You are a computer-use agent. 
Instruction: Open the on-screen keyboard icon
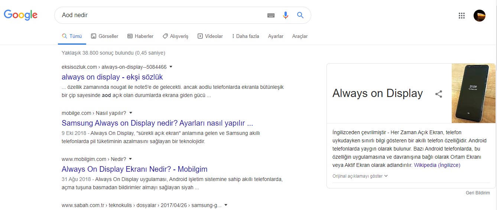tap(271, 15)
